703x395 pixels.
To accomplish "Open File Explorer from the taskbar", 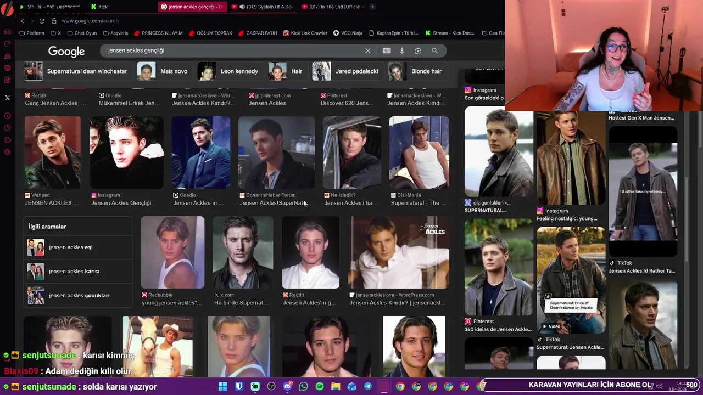I will pos(336,386).
